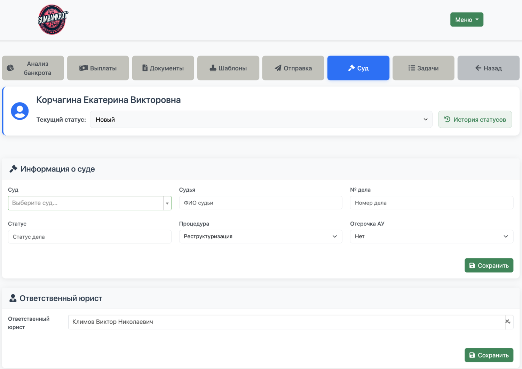Click the name Корчагина Екатерина Викторовна

[109, 100]
